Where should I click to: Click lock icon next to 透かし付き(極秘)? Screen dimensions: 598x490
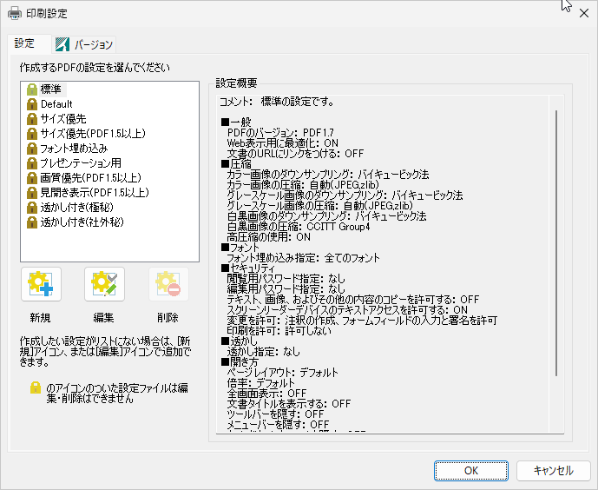pos(32,208)
